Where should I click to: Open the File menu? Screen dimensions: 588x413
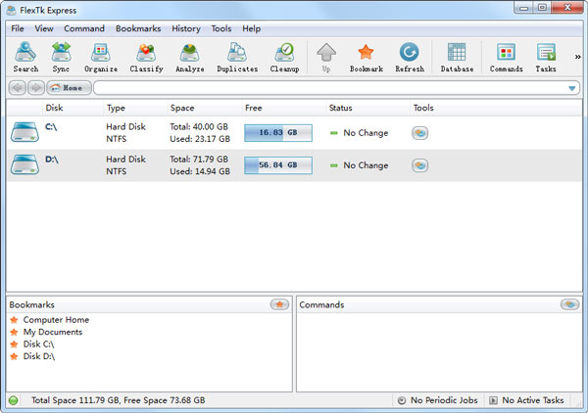[18, 28]
